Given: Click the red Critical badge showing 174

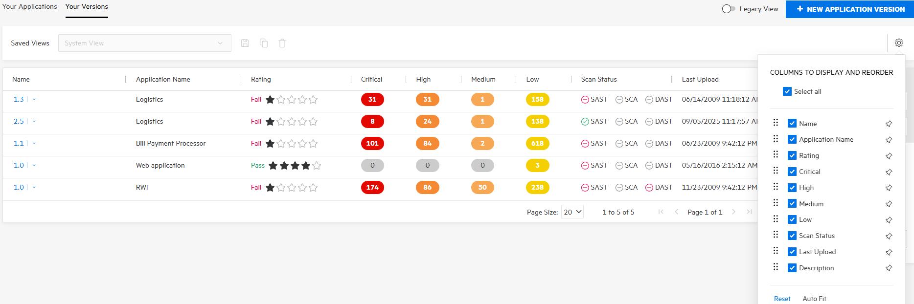Looking at the screenshot, I should 372,187.
